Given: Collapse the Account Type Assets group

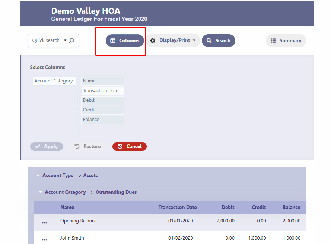Looking at the screenshot, I should 38,176.
